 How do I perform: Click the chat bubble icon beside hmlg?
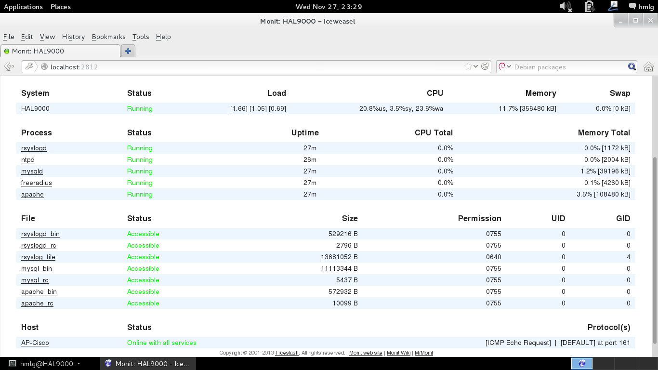pyautogui.click(x=632, y=6)
